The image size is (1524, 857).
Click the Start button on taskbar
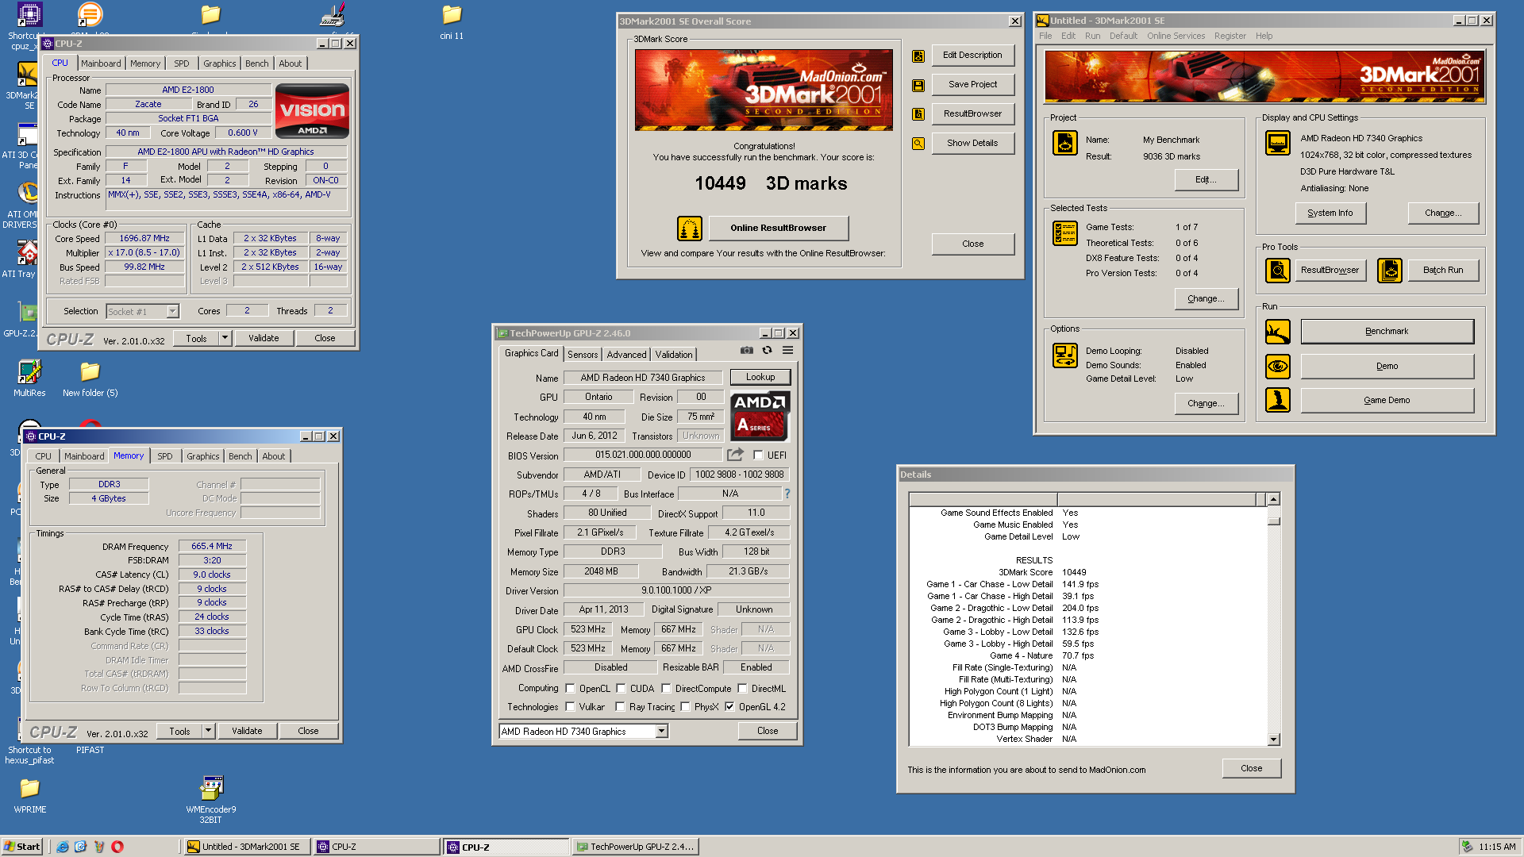[22, 847]
